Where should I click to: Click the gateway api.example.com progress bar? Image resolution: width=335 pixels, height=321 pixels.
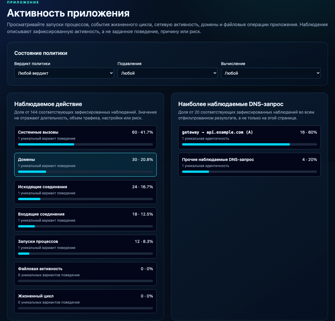coord(249,144)
